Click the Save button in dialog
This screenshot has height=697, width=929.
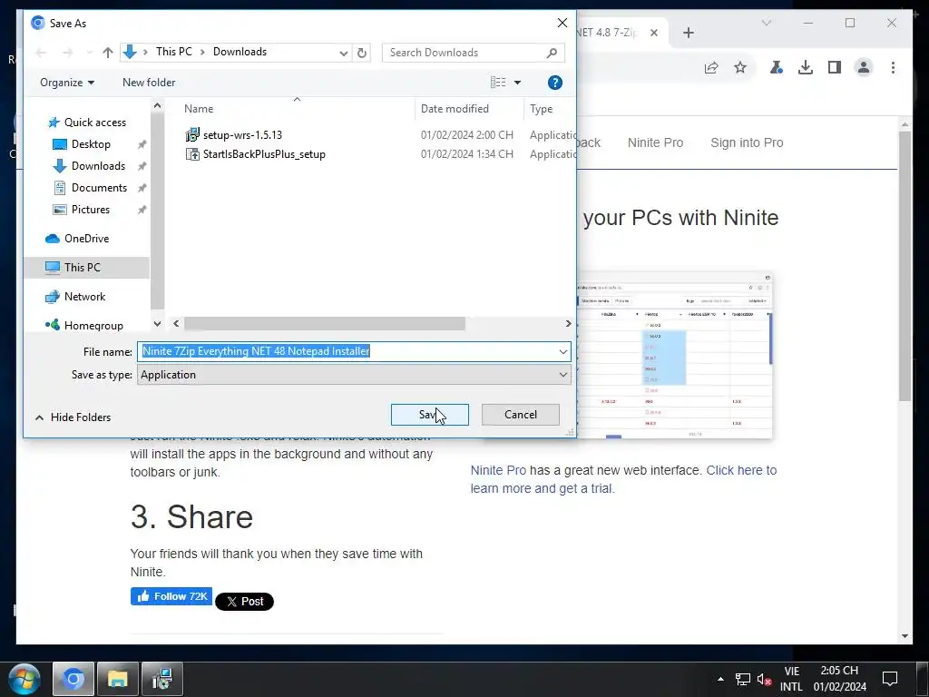tap(429, 415)
